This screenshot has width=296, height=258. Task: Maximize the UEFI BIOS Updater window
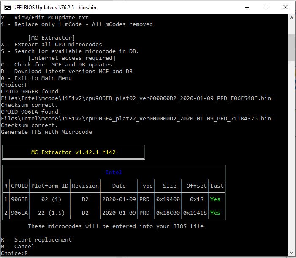tap(266, 8)
